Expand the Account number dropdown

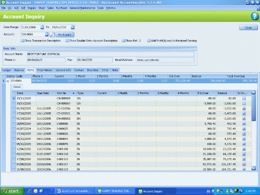[x=47, y=34]
